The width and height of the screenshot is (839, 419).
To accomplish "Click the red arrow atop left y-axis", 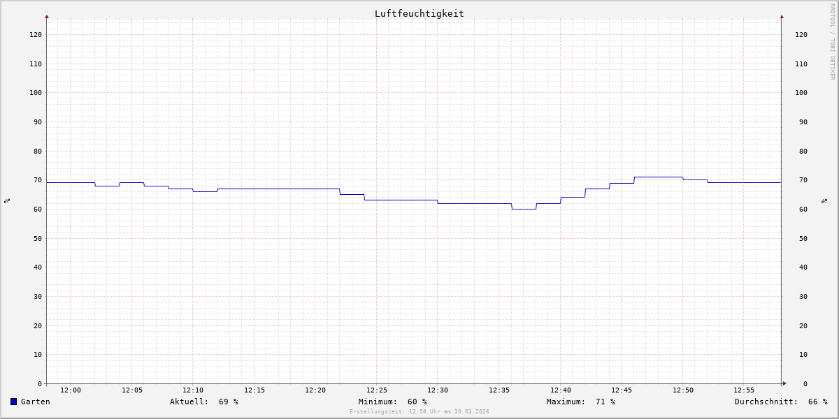I will coord(47,16).
